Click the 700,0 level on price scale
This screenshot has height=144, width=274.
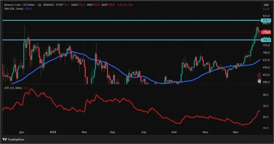click(x=266, y=53)
